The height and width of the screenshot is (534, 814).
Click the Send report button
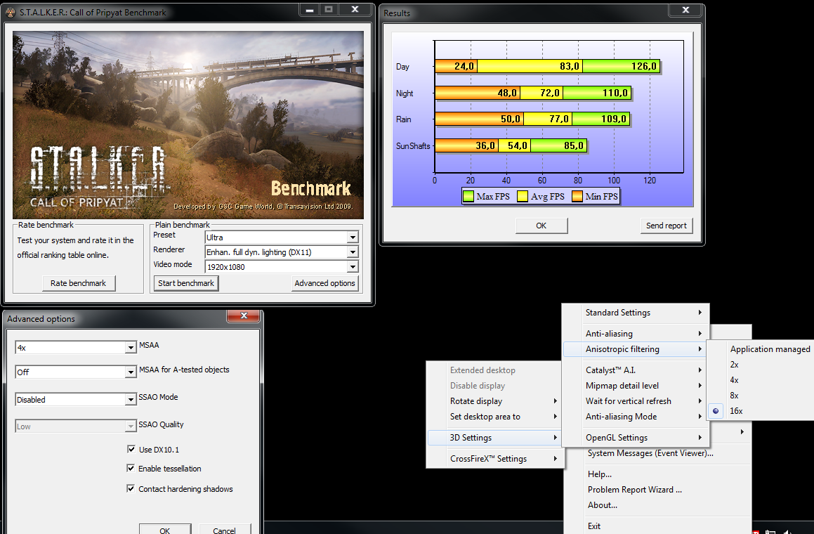[666, 226]
